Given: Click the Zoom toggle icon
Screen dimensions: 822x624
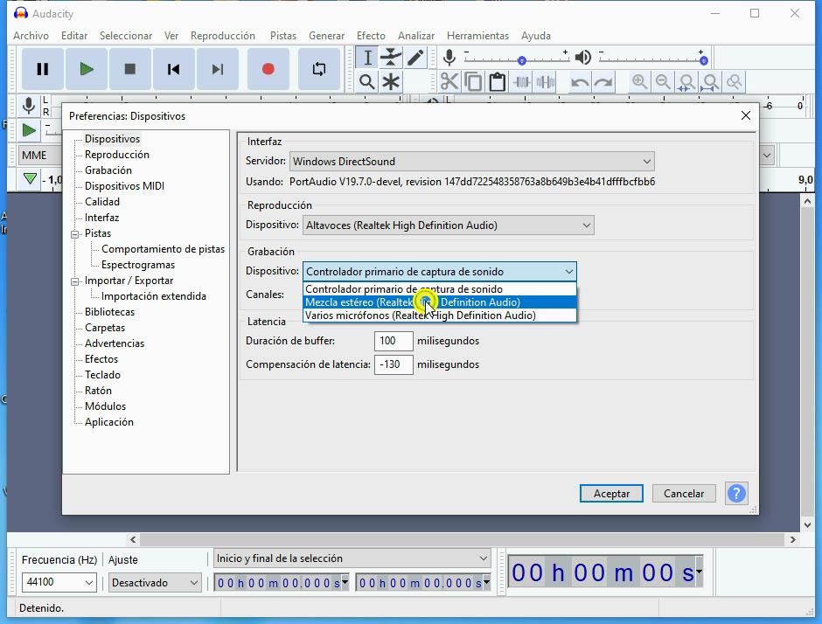Looking at the screenshot, I should tap(735, 82).
